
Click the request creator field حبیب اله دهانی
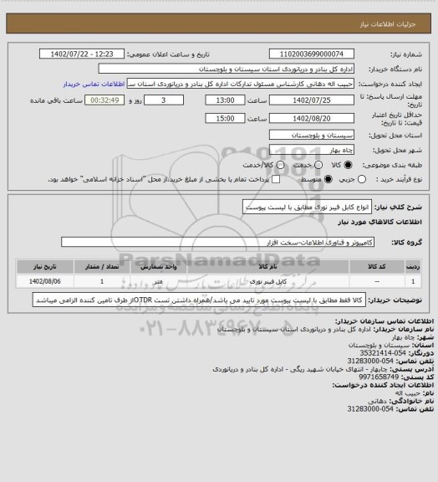click(241, 84)
